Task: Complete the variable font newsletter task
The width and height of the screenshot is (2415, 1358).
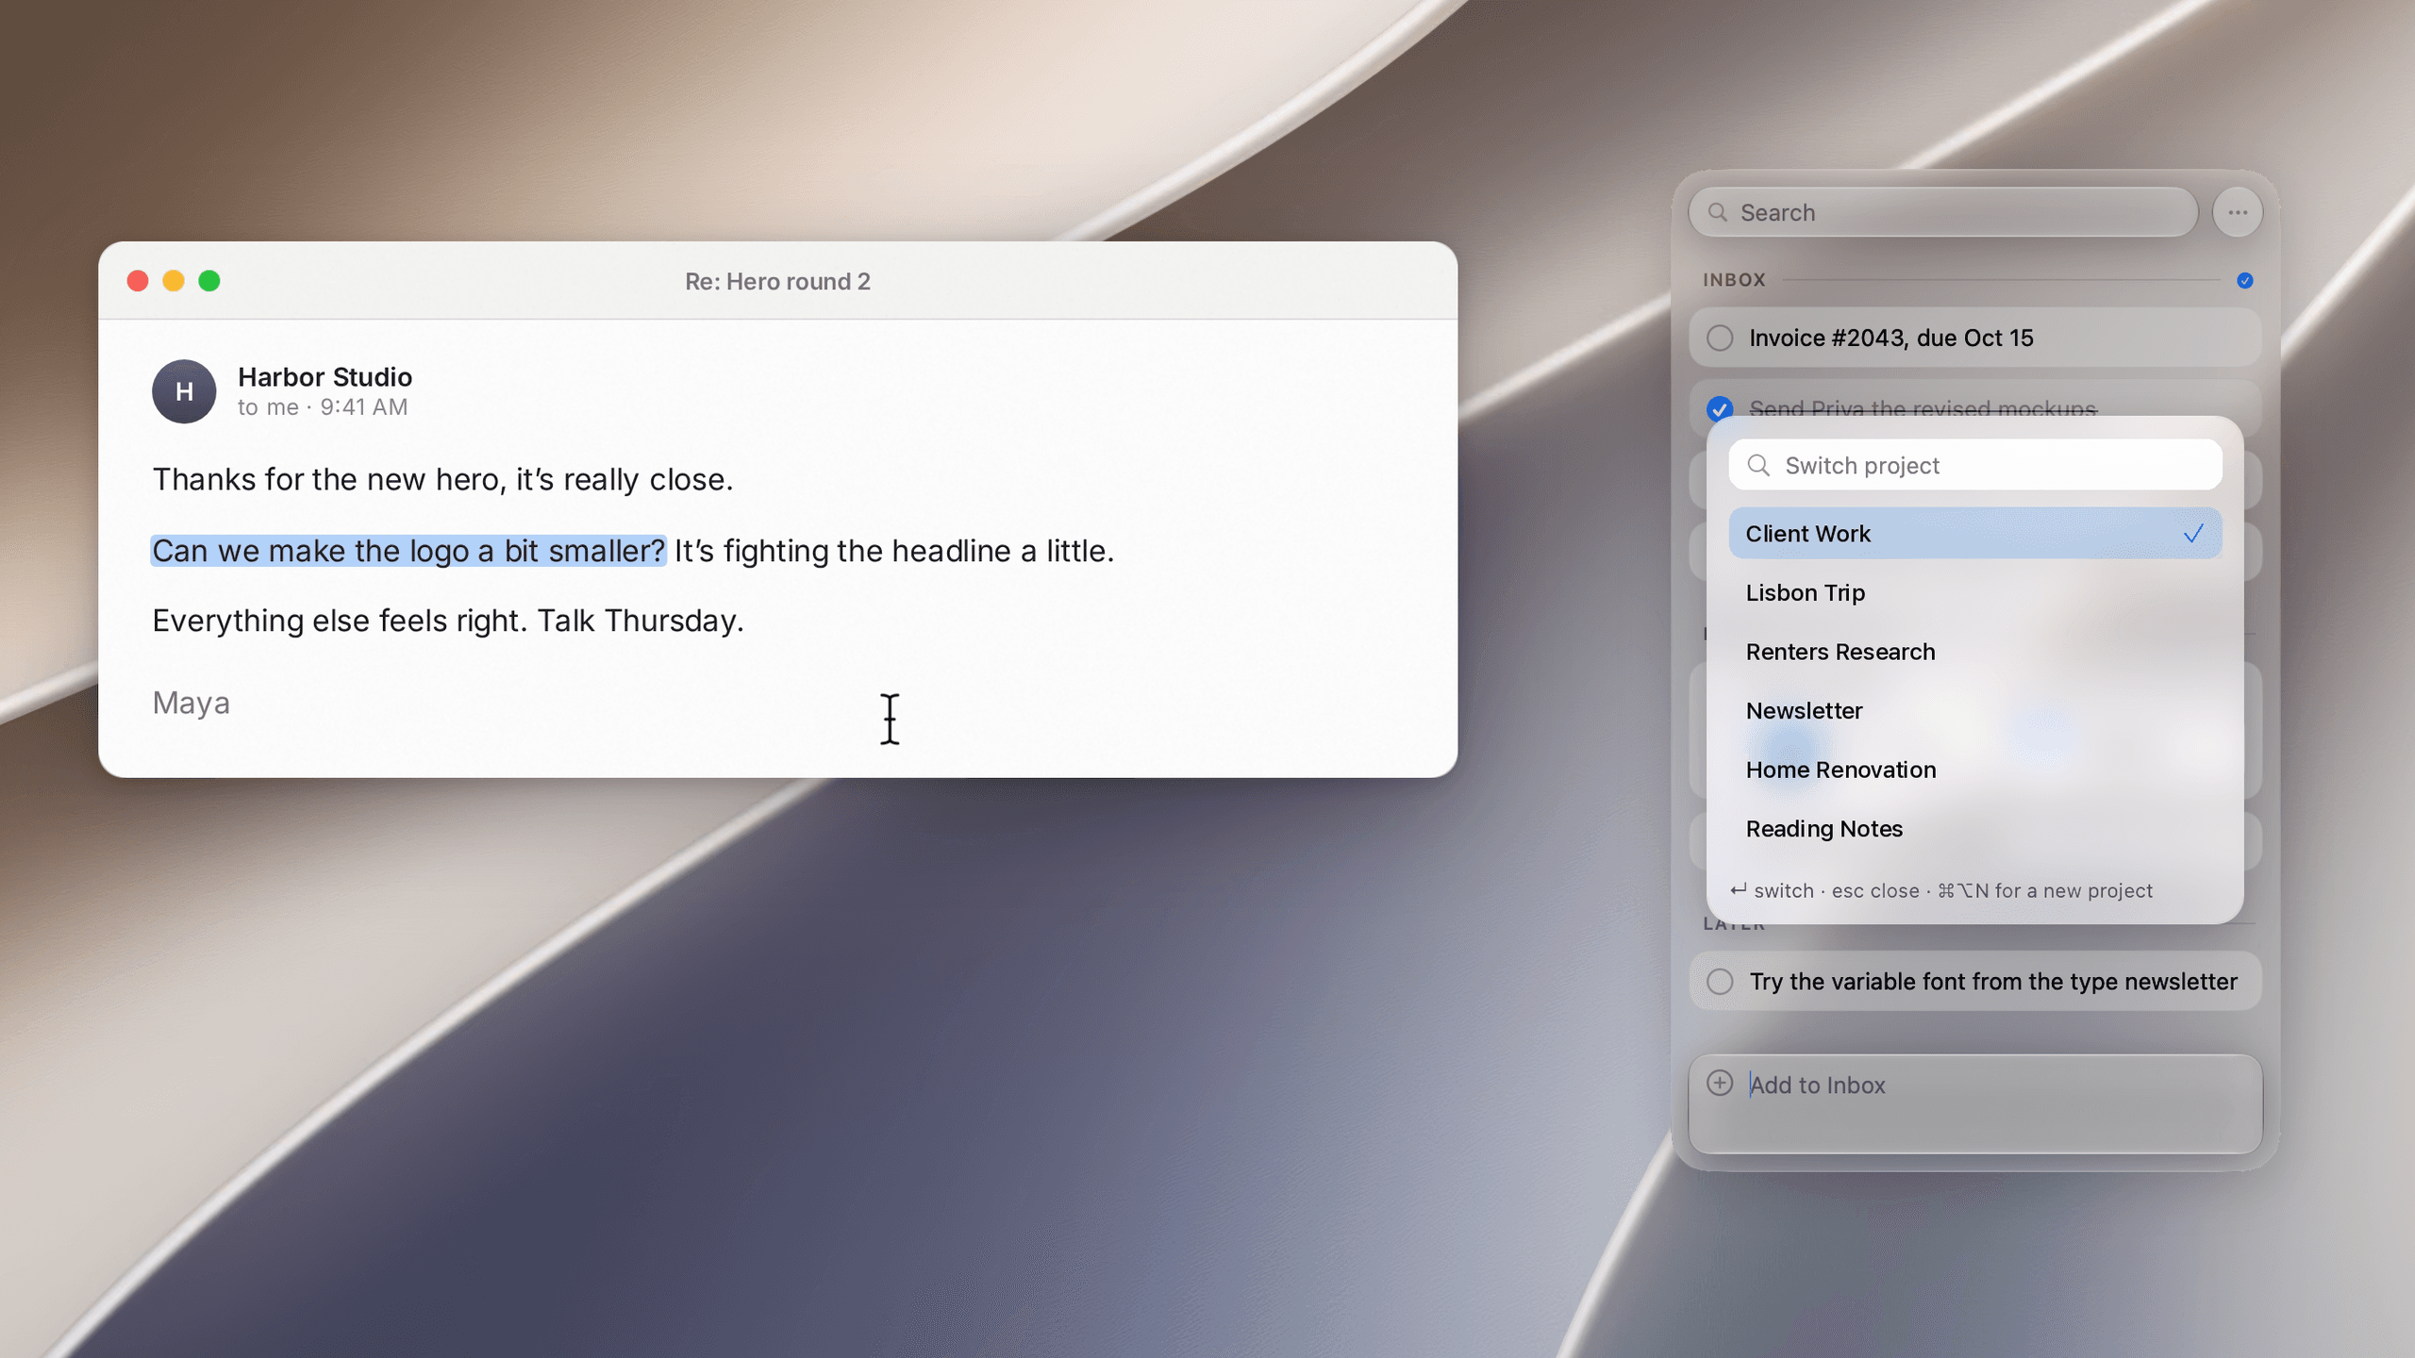Action: 1720,981
